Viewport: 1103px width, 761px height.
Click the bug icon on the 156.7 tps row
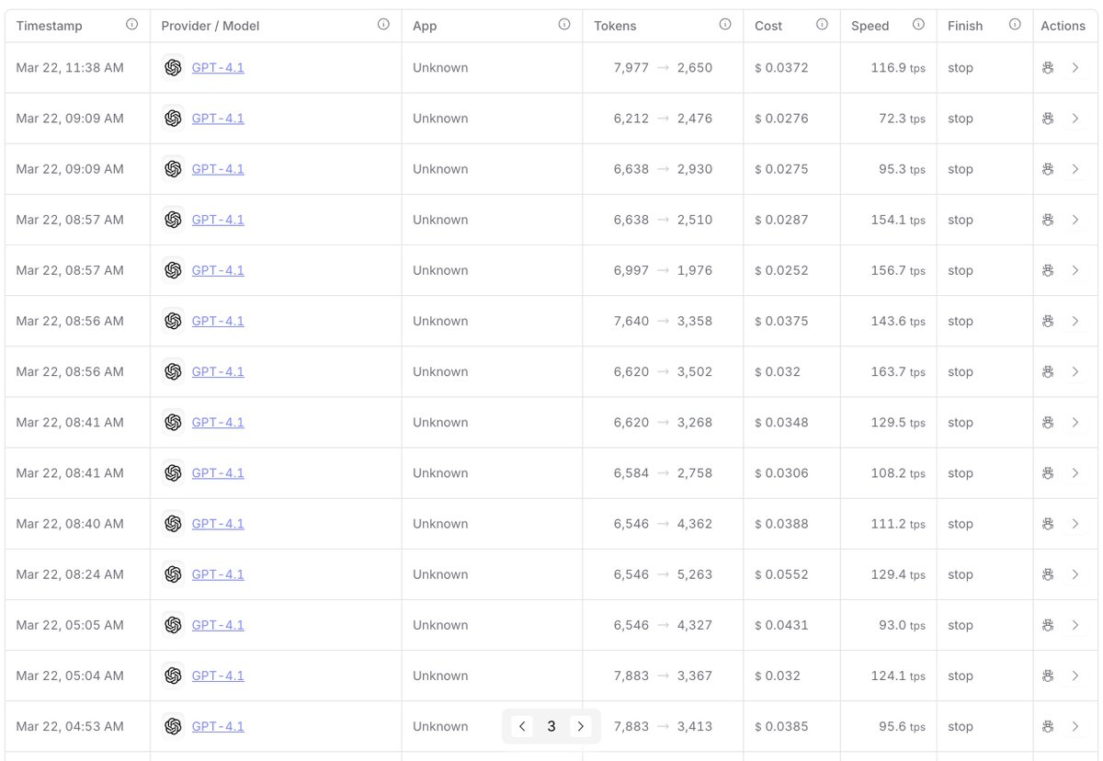(x=1047, y=270)
